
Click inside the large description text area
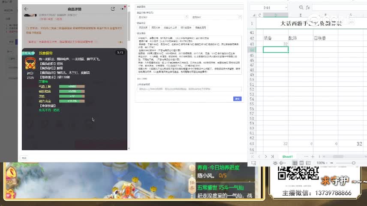189,55
